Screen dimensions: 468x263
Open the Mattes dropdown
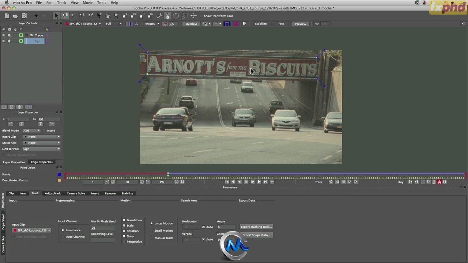[x=152, y=24]
